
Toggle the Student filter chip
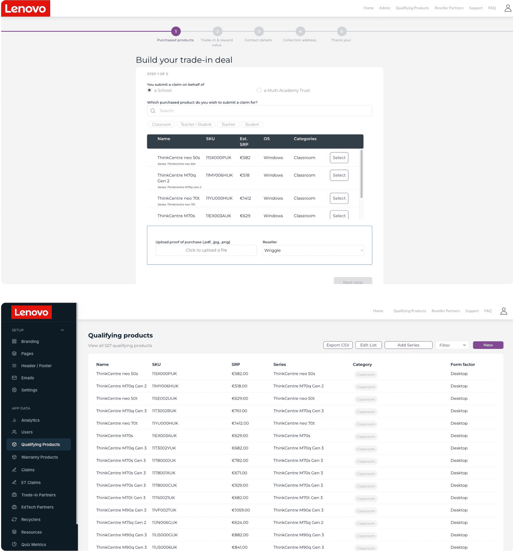(252, 124)
